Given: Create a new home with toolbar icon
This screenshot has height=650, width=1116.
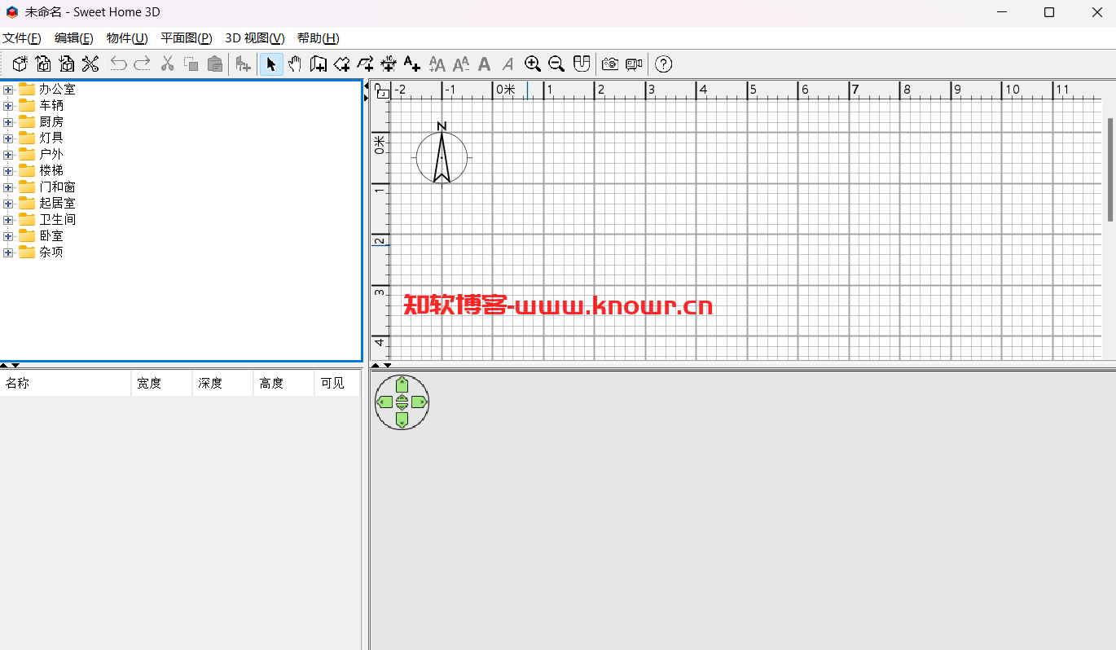Looking at the screenshot, I should point(20,64).
